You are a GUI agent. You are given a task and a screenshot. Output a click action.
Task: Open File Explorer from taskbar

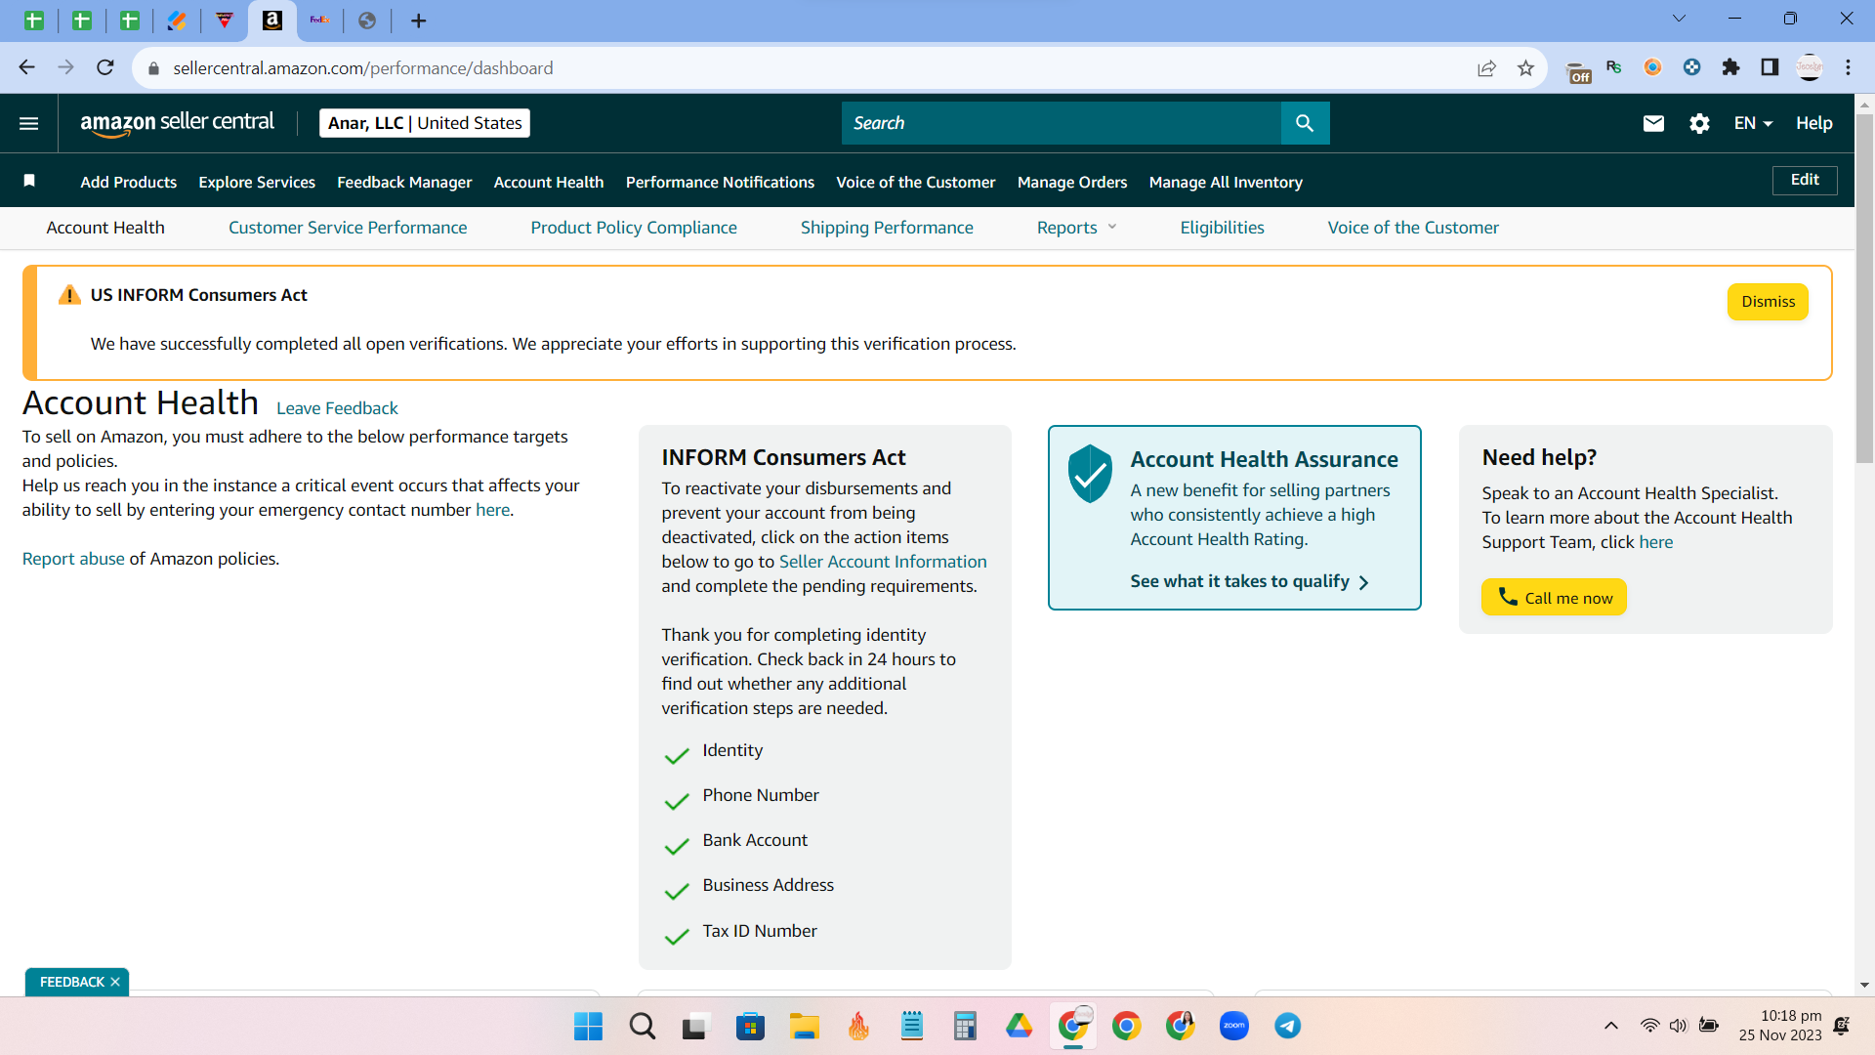[x=805, y=1026]
